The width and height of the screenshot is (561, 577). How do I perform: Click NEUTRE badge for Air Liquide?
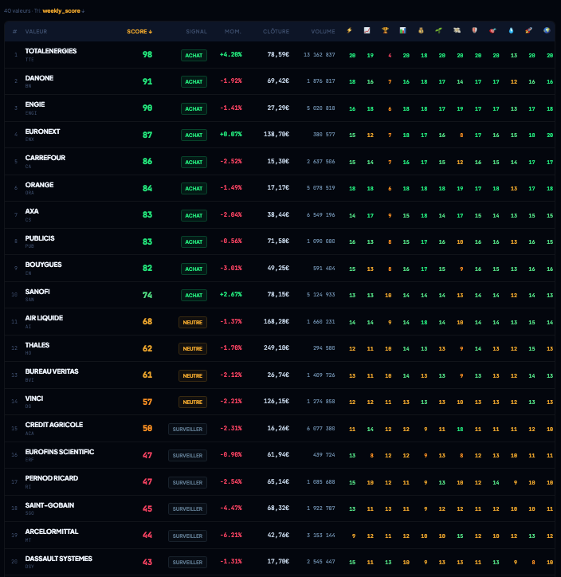pyautogui.click(x=193, y=322)
